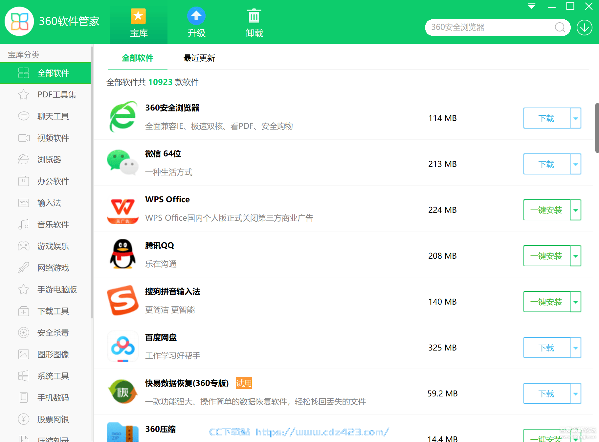Click the search magnifier icon
The height and width of the screenshot is (442, 599).
coord(560,27)
